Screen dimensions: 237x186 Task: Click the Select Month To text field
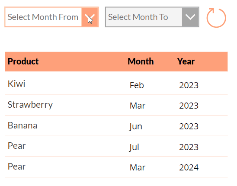(144, 17)
